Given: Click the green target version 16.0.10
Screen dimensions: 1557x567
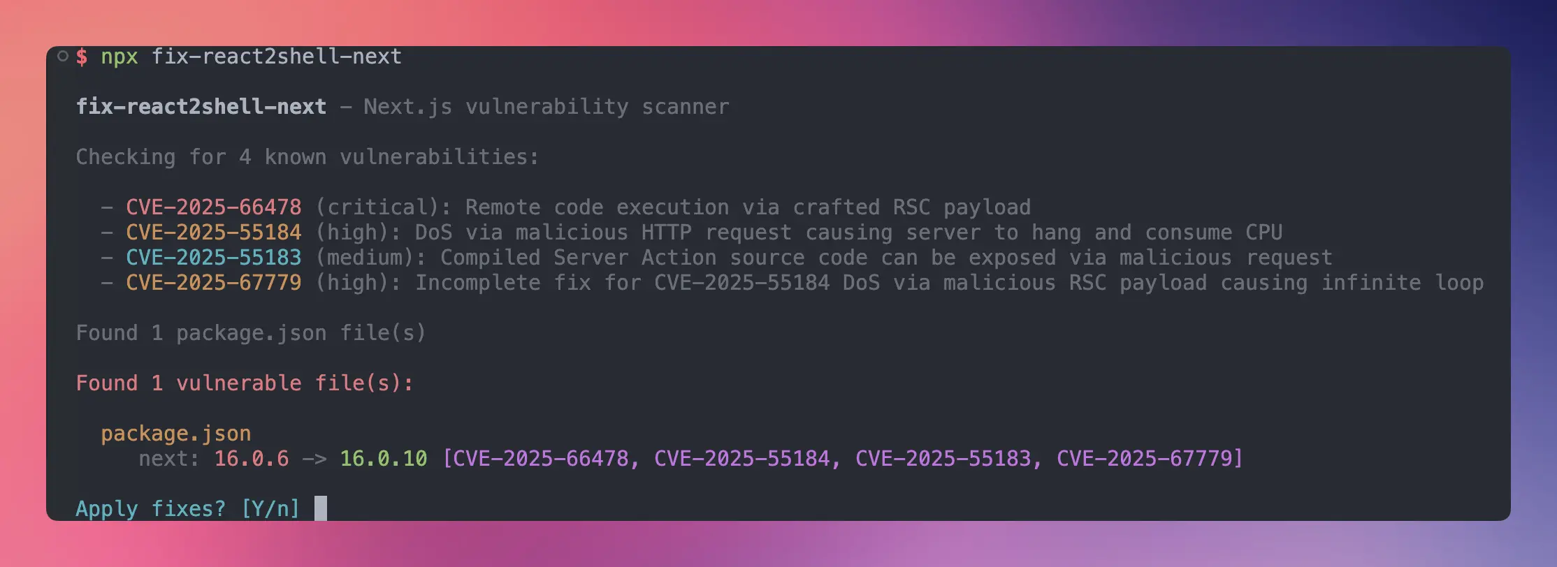Looking at the screenshot, I should click(x=383, y=459).
